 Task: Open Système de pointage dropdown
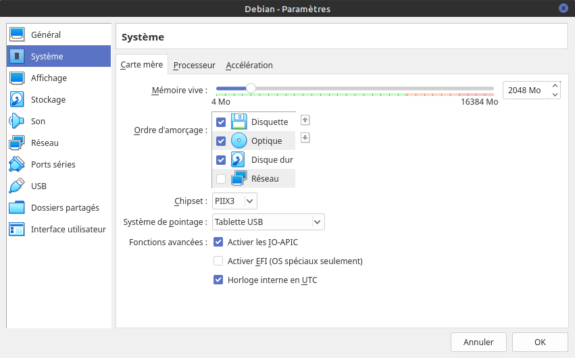point(268,222)
